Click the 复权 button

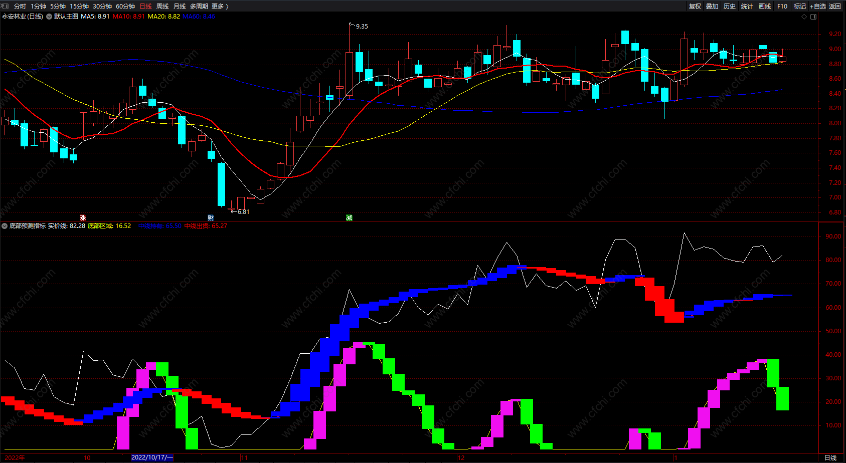[695, 6]
